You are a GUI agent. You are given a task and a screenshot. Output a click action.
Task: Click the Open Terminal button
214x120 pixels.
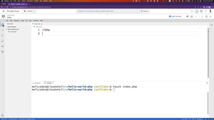(x=175, y=16)
